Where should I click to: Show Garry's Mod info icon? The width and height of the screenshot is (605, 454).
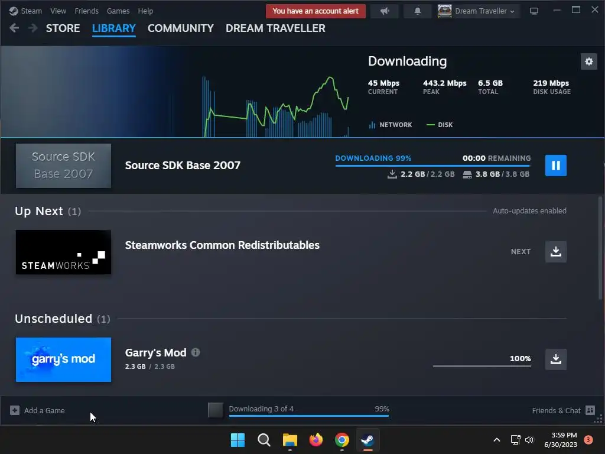pyautogui.click(x=196, y=352)
